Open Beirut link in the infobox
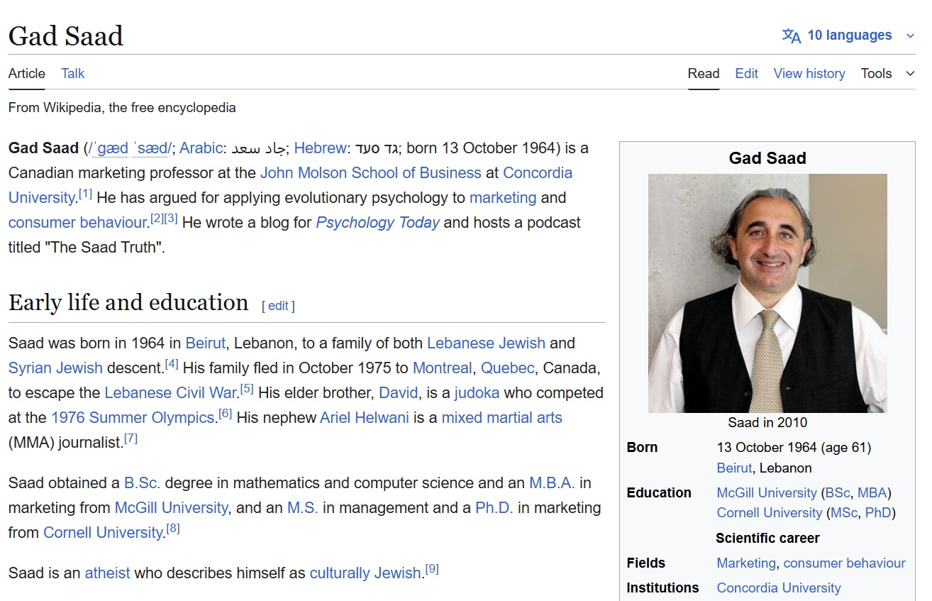932x601 pixels. point(734,468)
